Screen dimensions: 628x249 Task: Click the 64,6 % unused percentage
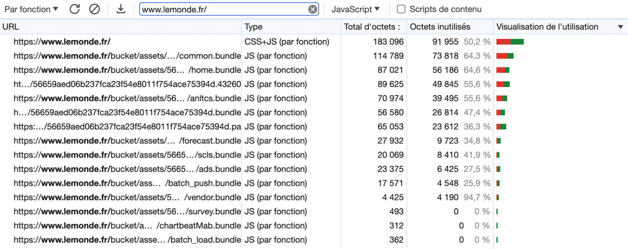(x=477, y=70)
